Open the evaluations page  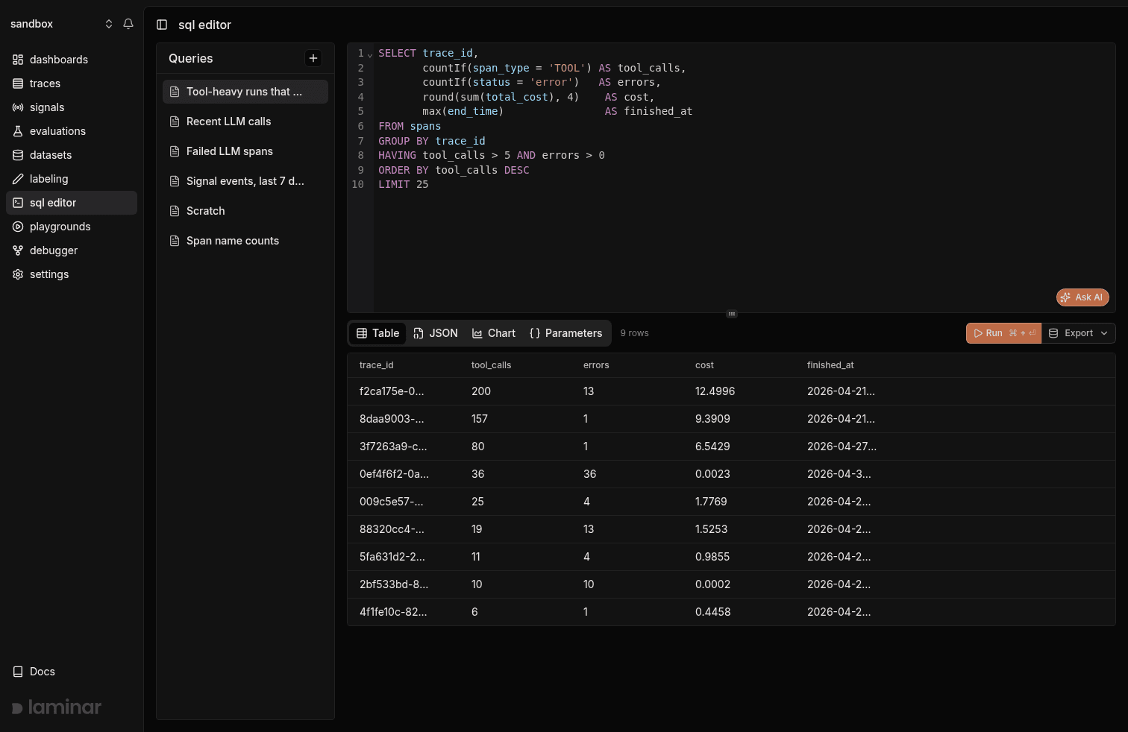[72, 131]
